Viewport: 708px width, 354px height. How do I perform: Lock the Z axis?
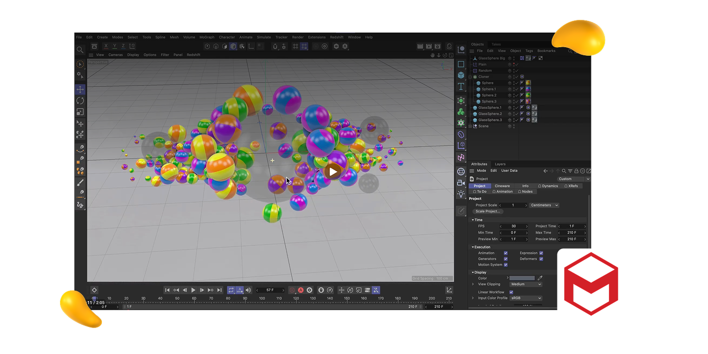pyautogui.click(x=123, y=46)
